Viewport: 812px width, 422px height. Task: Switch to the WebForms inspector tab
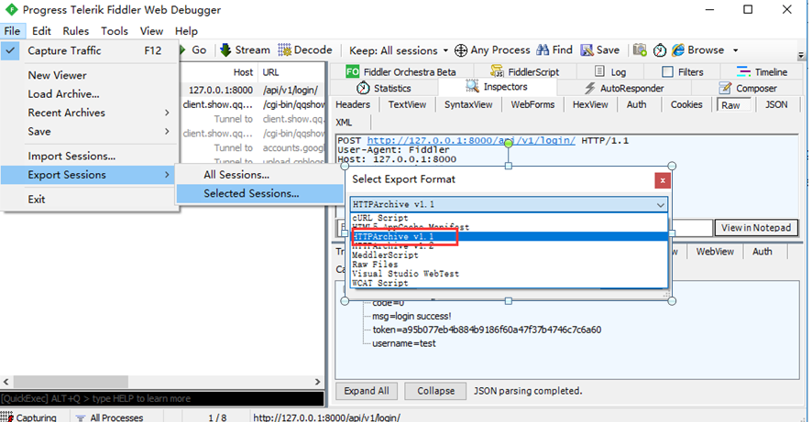pyautogui.click(x=532, y=104)
